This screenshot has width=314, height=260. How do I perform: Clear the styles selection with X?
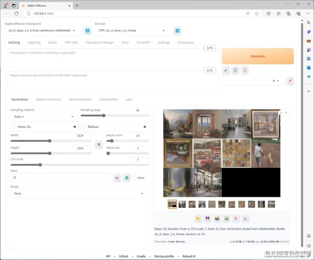click(274, 81)
